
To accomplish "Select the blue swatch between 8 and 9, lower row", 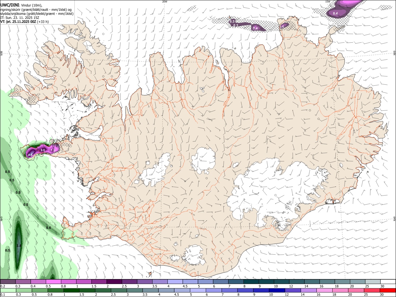I will pyautogui.click(x=245, y=291).
